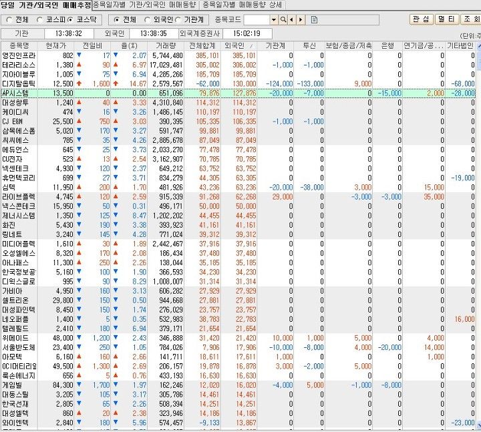Sort by 은행 column header
481x432 pixels.
(x=387, y=45)
